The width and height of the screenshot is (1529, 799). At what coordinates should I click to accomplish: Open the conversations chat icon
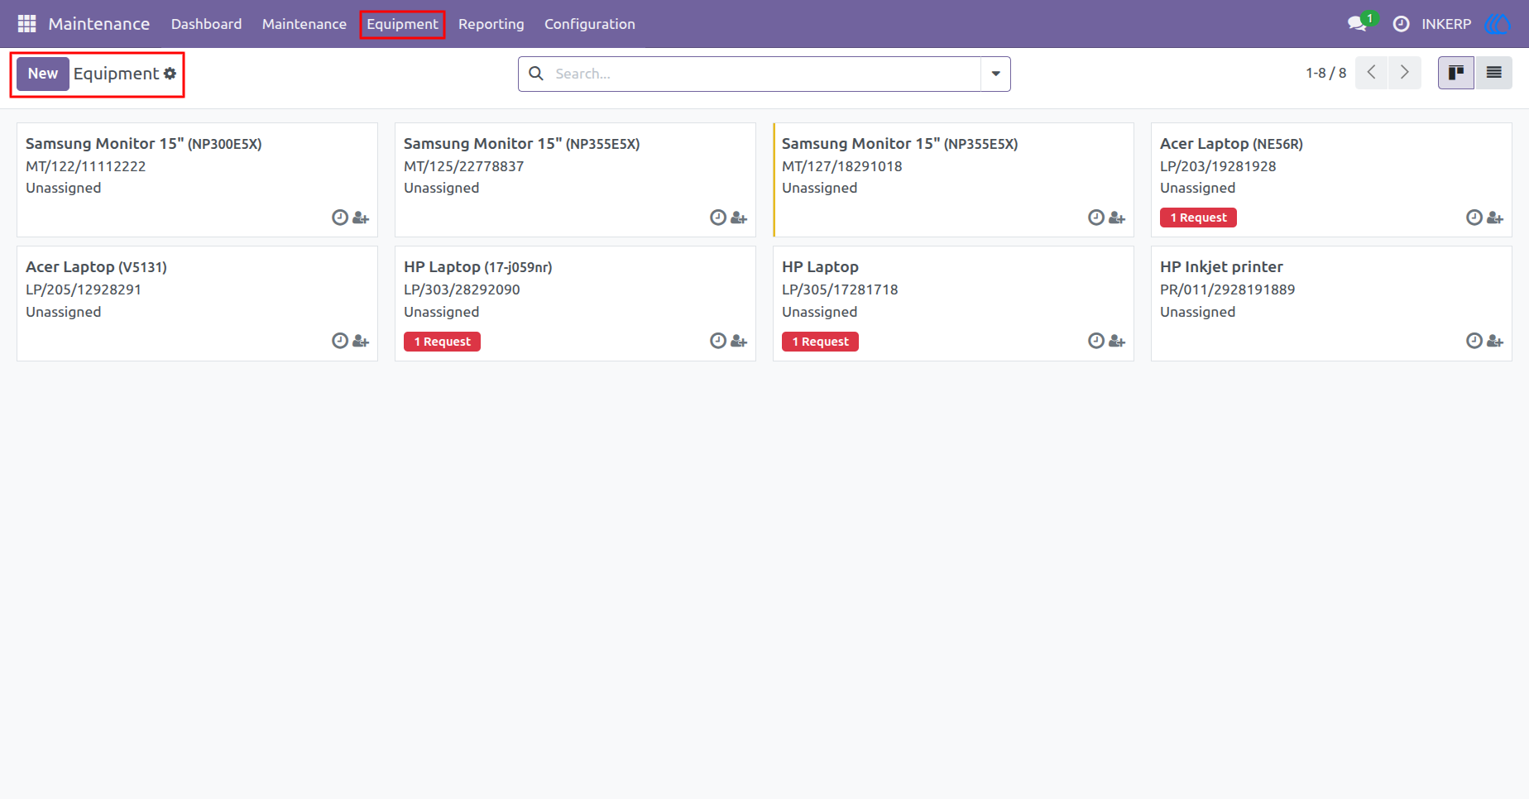pos(1357,24)
